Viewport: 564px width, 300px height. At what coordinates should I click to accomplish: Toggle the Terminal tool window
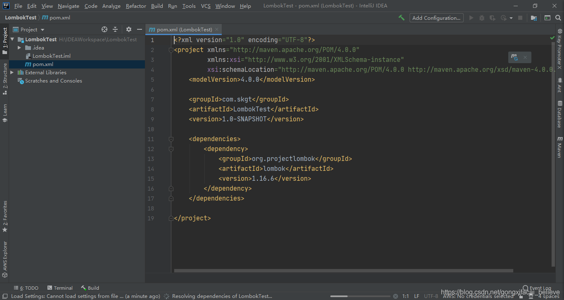click(x=60, y=288)
